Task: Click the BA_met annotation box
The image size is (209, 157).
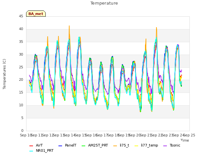Action: 36,14
